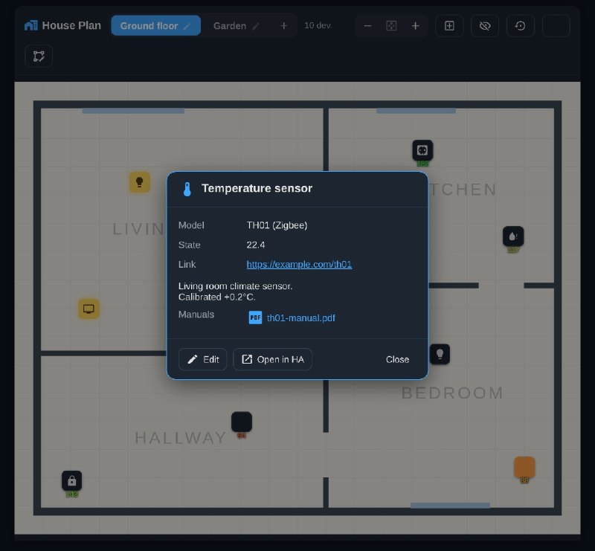Select the water leak sensor icon
The image size is (595, 551).
click(513, 236)
